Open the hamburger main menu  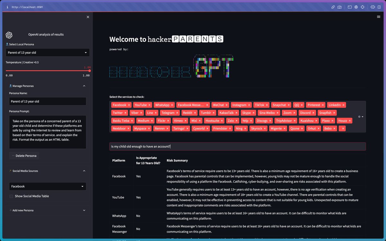(379, 17)
